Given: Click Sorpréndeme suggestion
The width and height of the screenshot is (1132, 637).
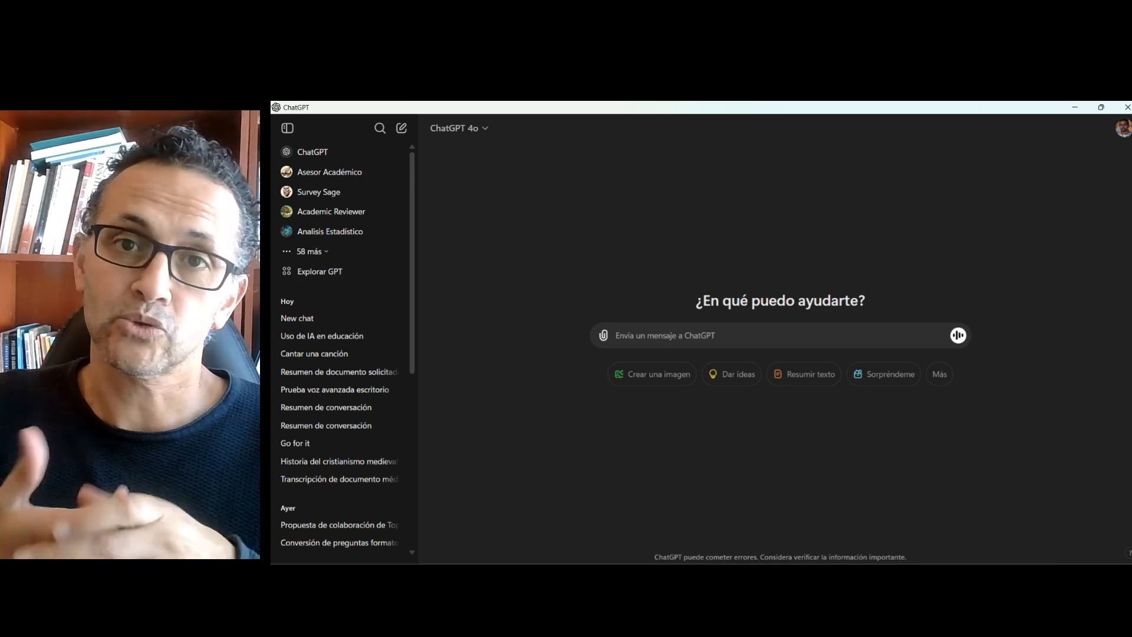Looking at the screenshot, I should click(x=884, y=374).
